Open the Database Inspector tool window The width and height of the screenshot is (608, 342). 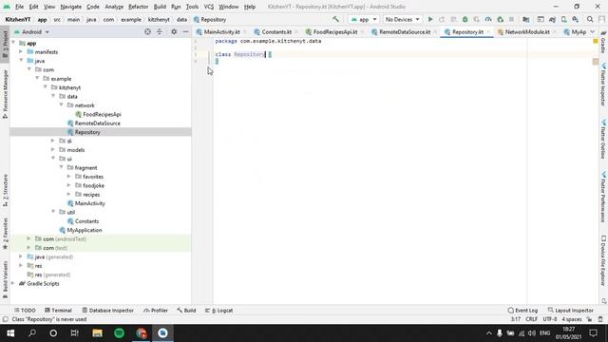point(107,311)
